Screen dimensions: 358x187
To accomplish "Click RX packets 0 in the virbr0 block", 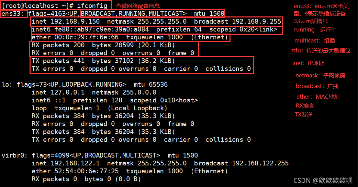I will 54,179.
